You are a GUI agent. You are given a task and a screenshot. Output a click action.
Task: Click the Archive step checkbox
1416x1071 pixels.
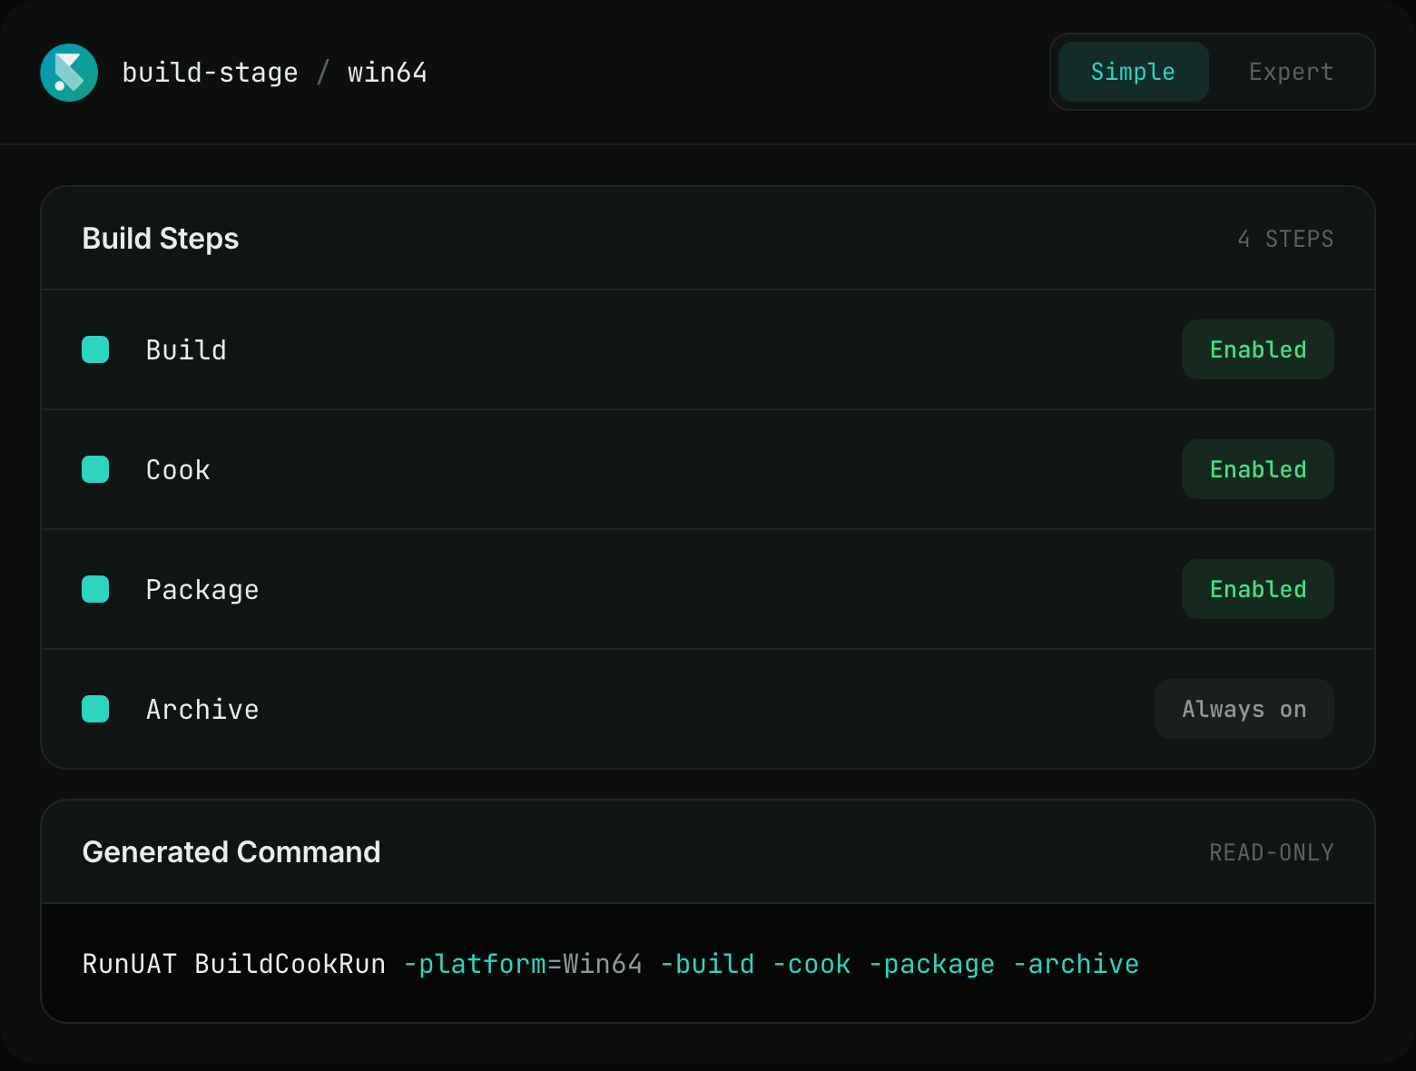tap(95, 709)
